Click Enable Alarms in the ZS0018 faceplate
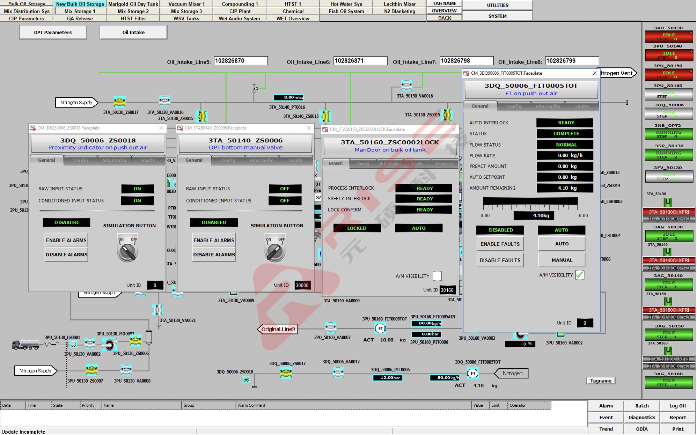The image size is (697, 435). [66, 241]
